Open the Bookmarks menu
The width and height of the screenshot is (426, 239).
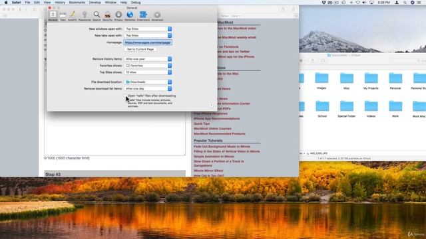(77, 3)
